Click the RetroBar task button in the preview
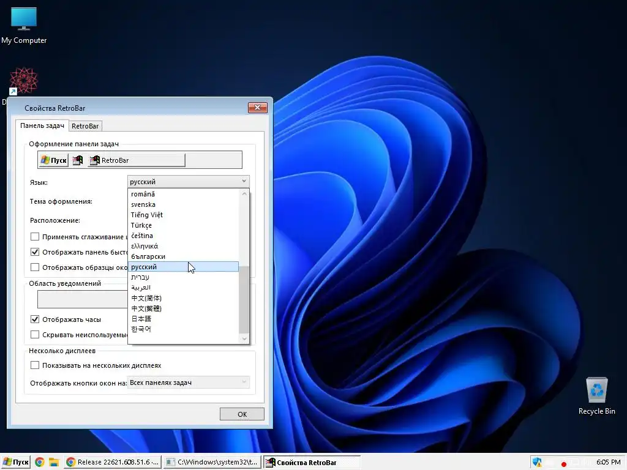 (137, 160)
